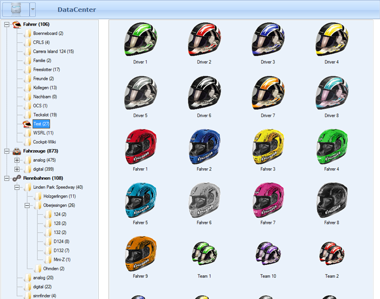Viewport: 380px width, 299px height.
Task: Open the digital (22) tracks folder
Action: click(x=42, y=287)
